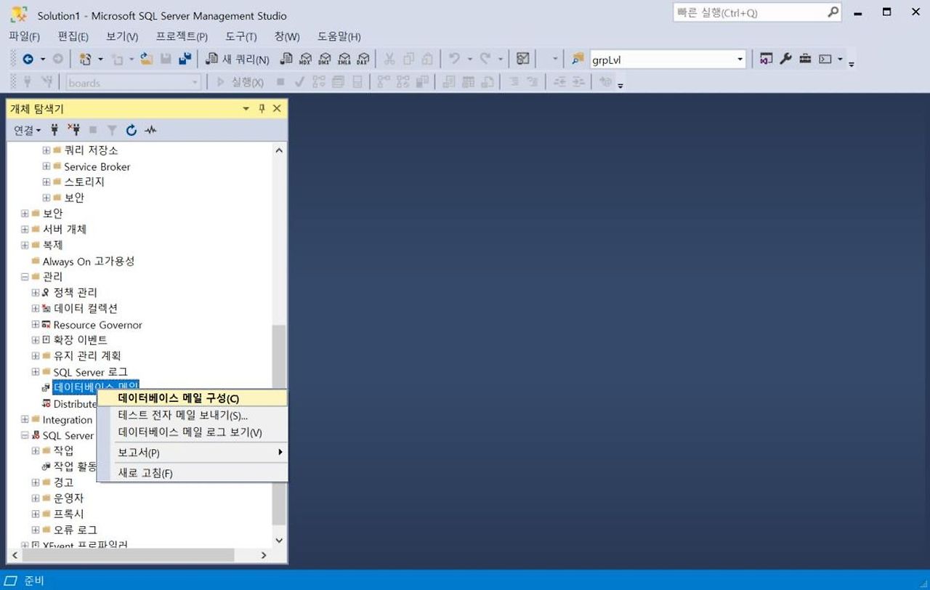
Task: Click the disconnect plug icon in Object Explorer
Action: click(x=73, y=130)
